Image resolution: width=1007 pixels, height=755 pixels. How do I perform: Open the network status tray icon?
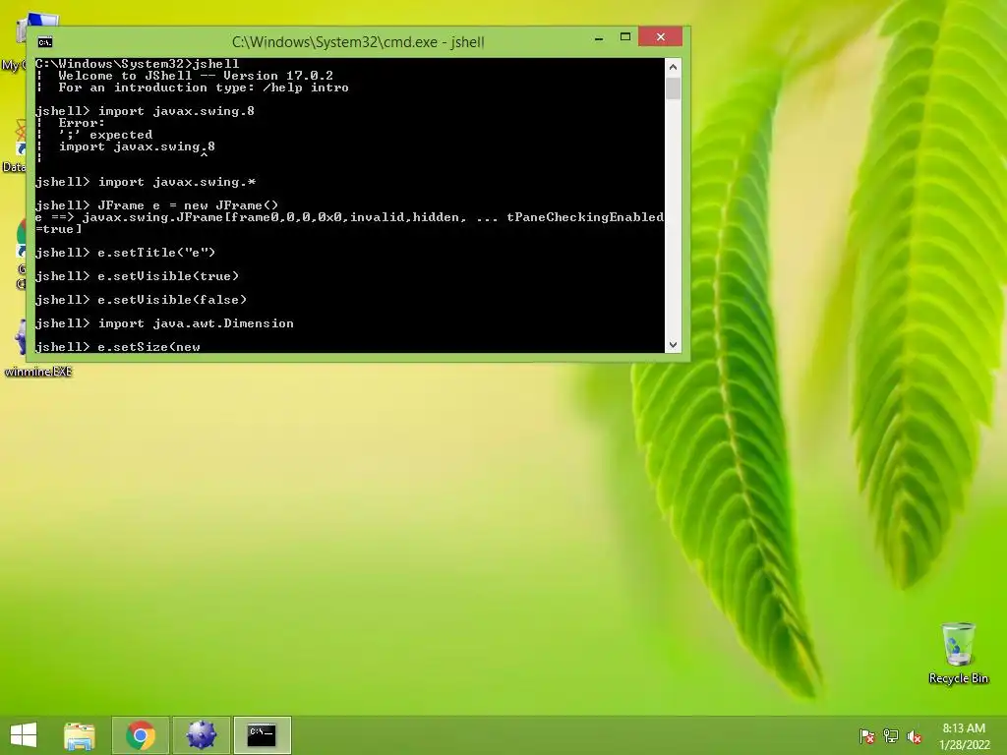pyautogui.click(x=891, y=736)
